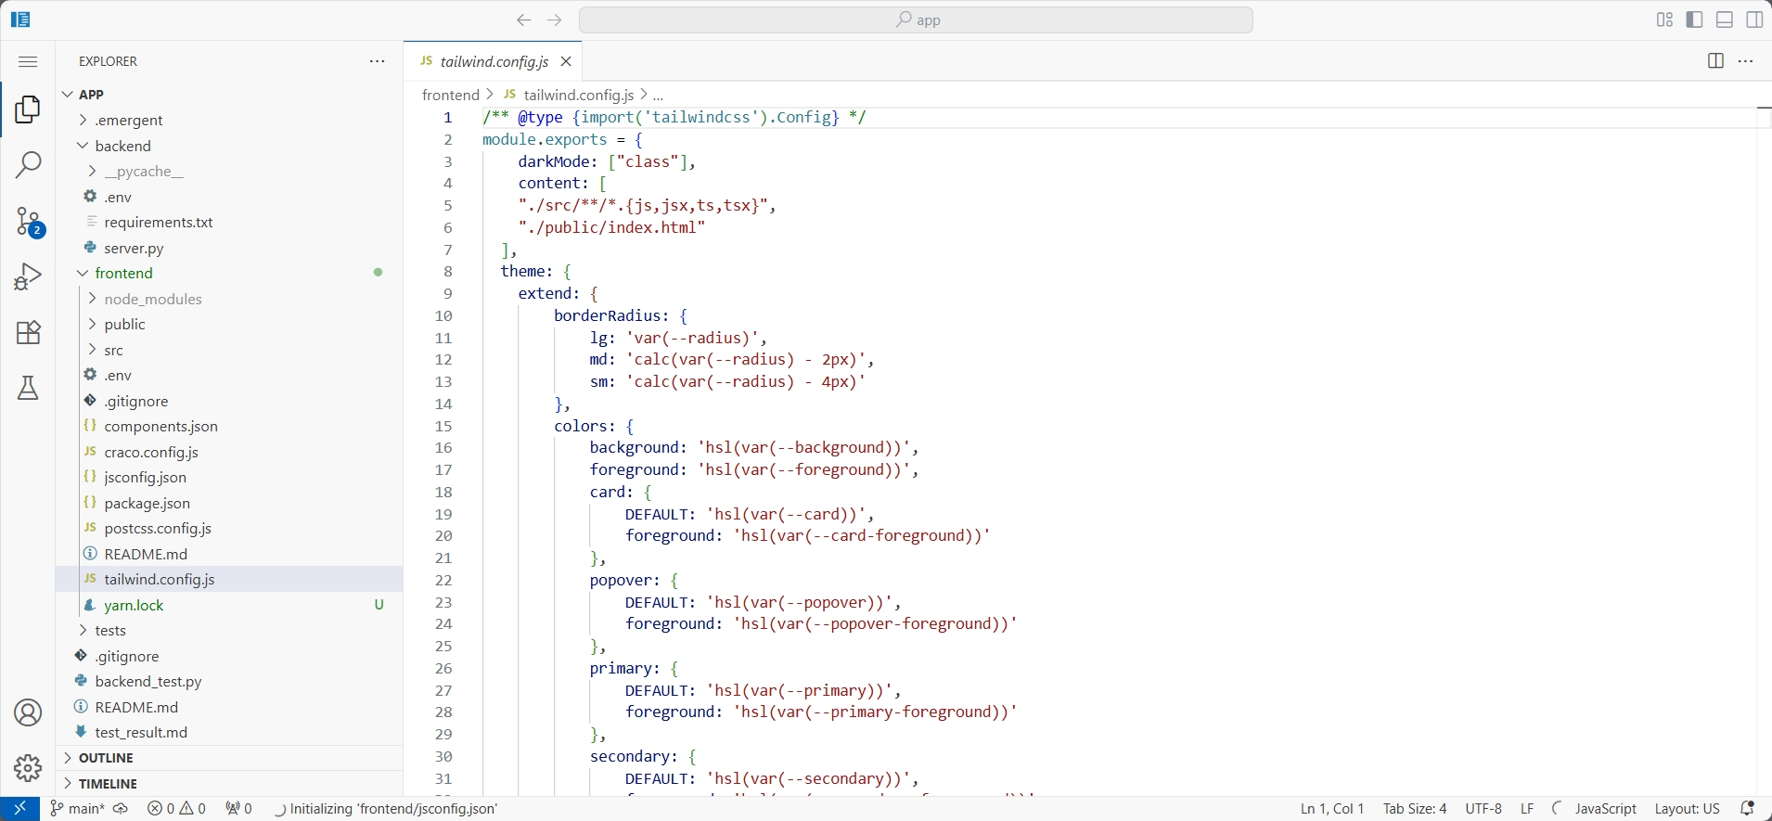Screen dimensions: 1772x821
Task: Open the Testing flask view
Action: (x=28, y=389)
